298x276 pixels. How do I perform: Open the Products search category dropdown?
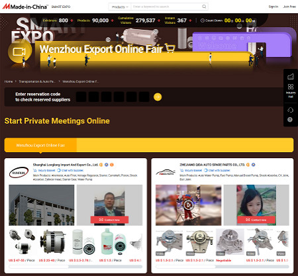pyautogui.click(x=120, y=7)
